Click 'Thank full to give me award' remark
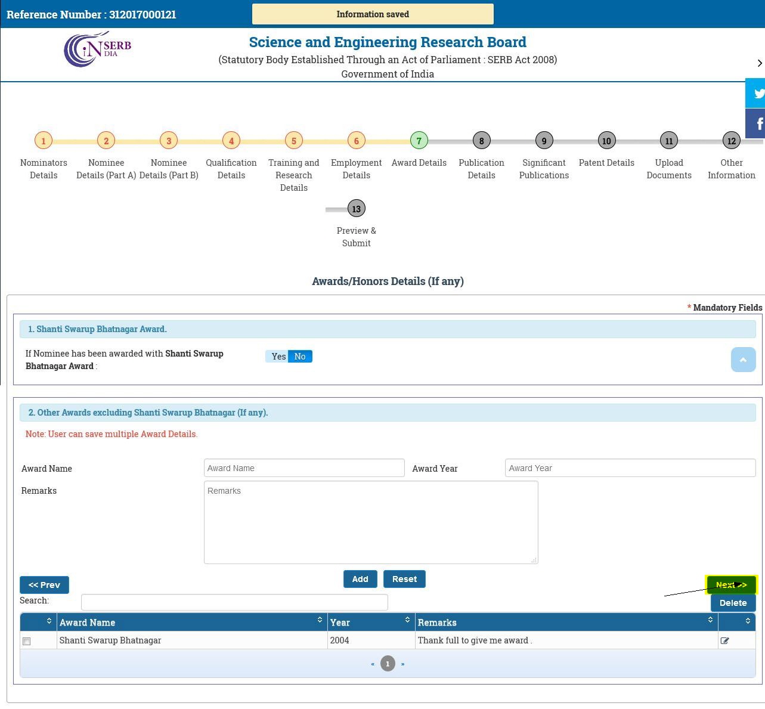Viewport: 765px width, 709px height. [475, 640]
